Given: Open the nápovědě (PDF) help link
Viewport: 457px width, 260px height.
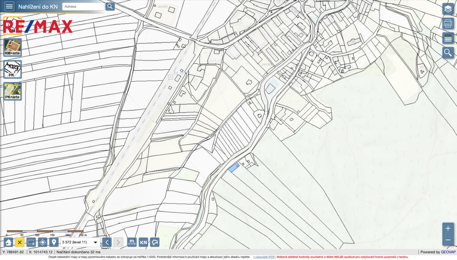Looking at the screenshot, I should tap(264, 257).
